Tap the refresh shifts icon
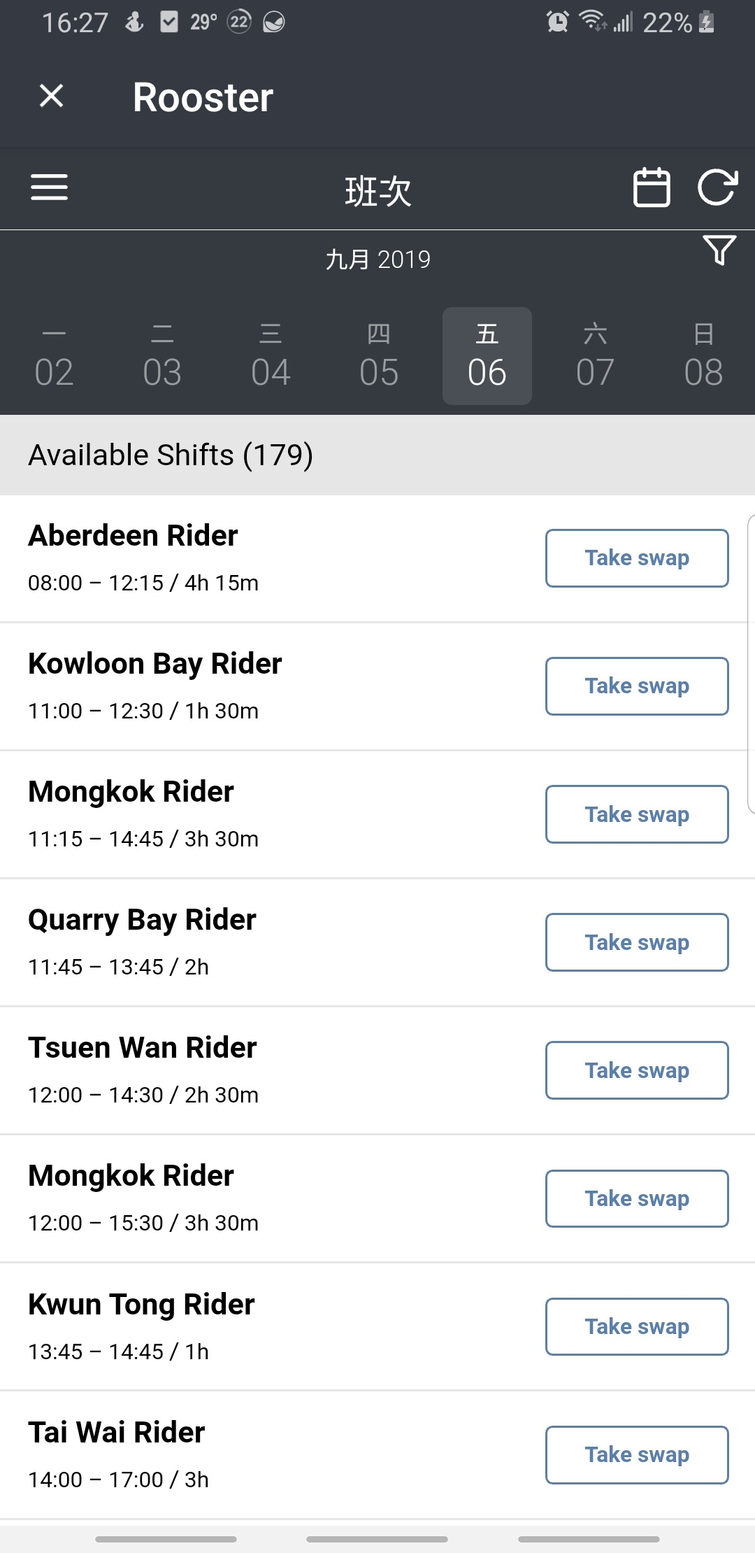755x1553 pixels. pyautogui.click(x=717, y=187)
